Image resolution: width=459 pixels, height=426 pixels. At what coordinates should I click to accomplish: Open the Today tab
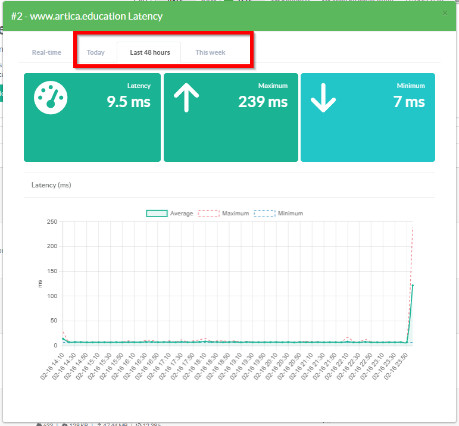(x=95, y=52)
